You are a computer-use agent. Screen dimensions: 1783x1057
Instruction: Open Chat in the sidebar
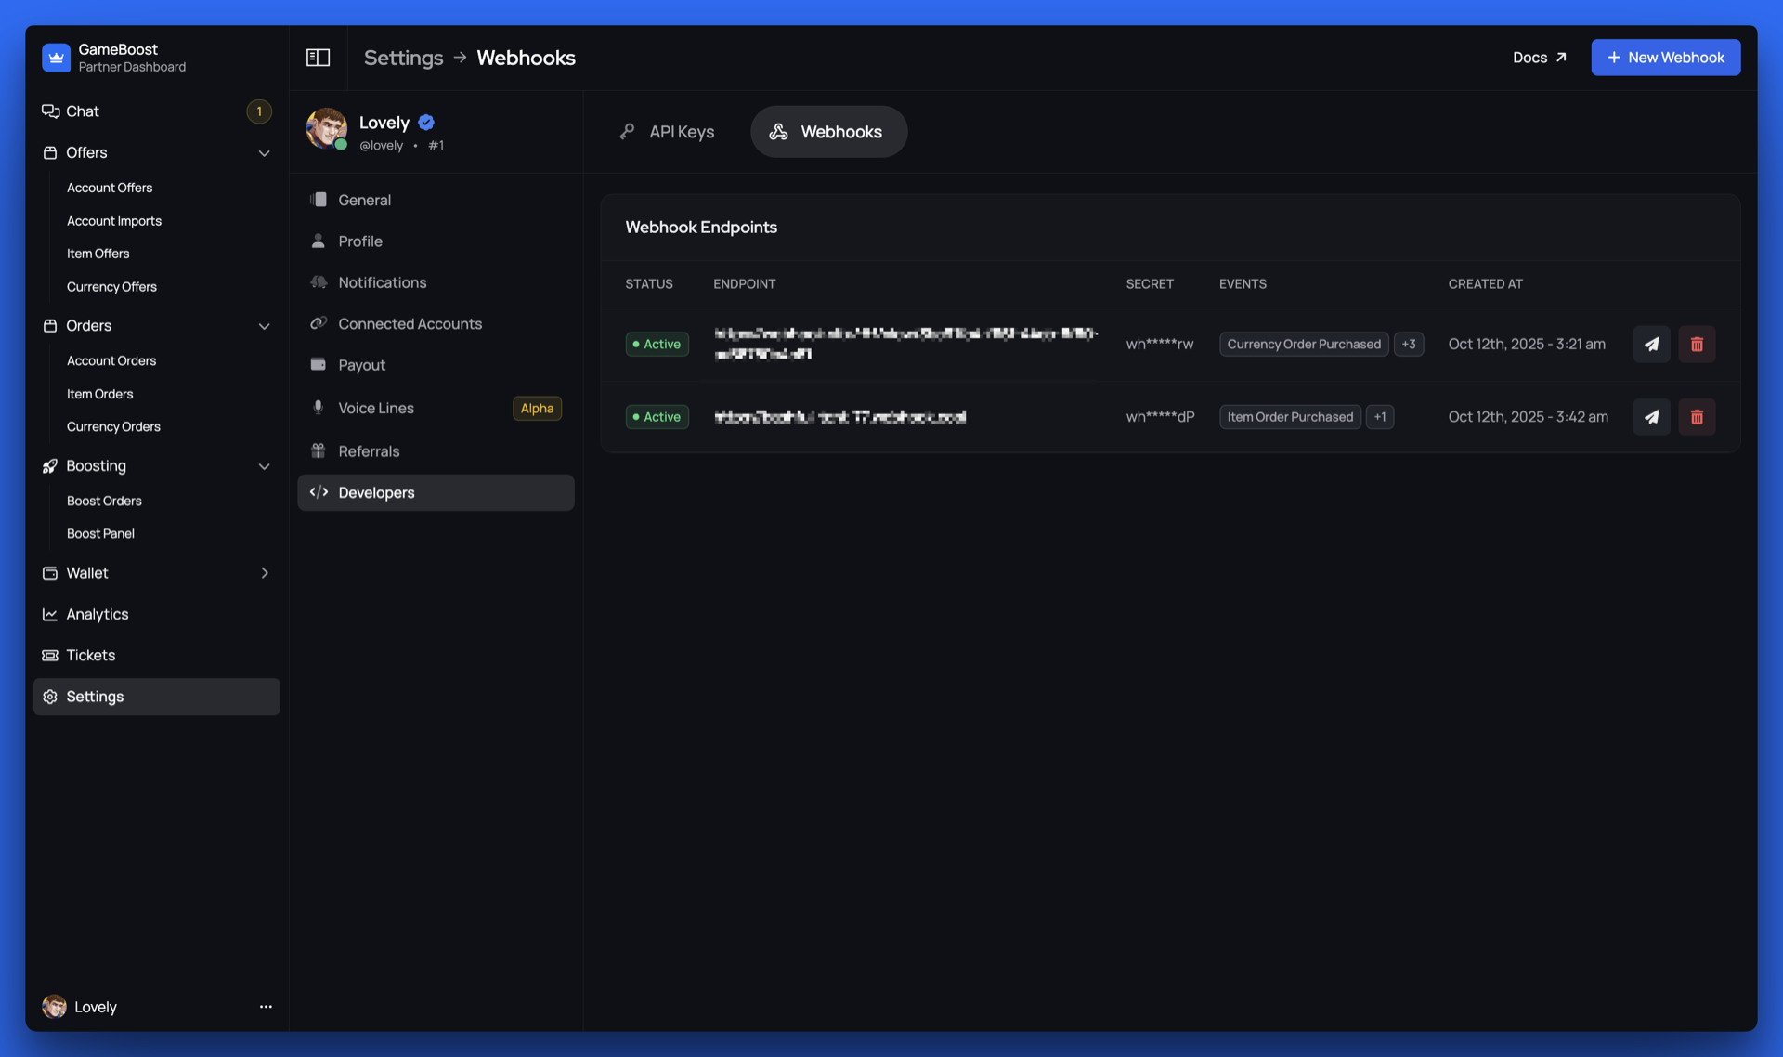click(82, 111)
